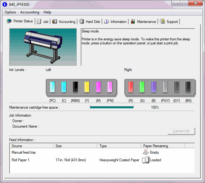Click the Black (BK) ink tank
Image resolution: width=205 pixels, height=183 pixels.
pos(188,87)
